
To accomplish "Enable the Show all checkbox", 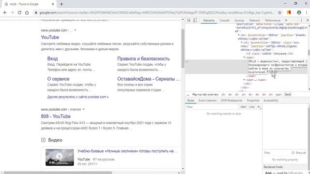I will click(293, 153).
